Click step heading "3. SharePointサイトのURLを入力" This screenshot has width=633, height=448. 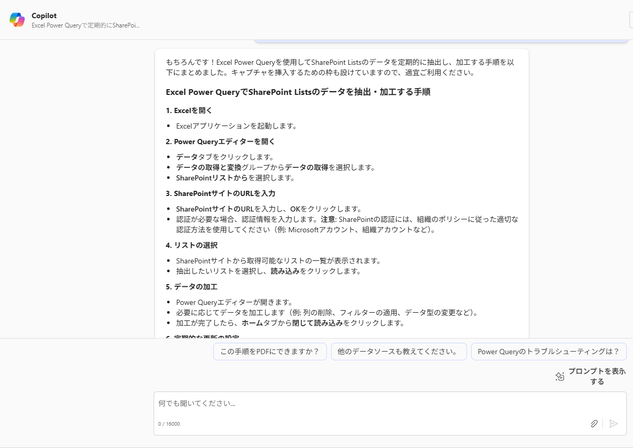[221, 193]
